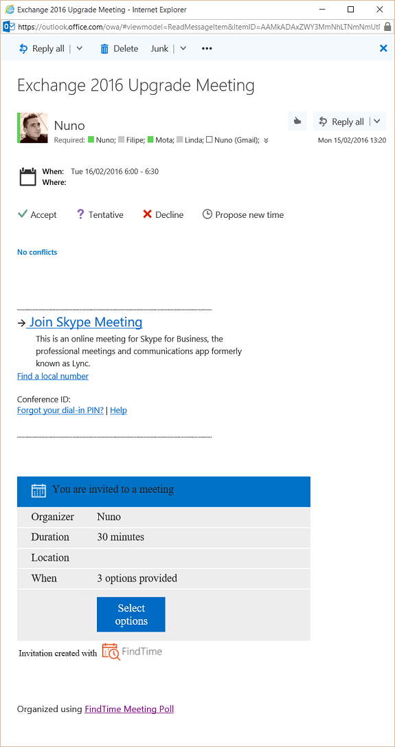Click the Reply all arrow icon in toolbar

coord(23,49)
